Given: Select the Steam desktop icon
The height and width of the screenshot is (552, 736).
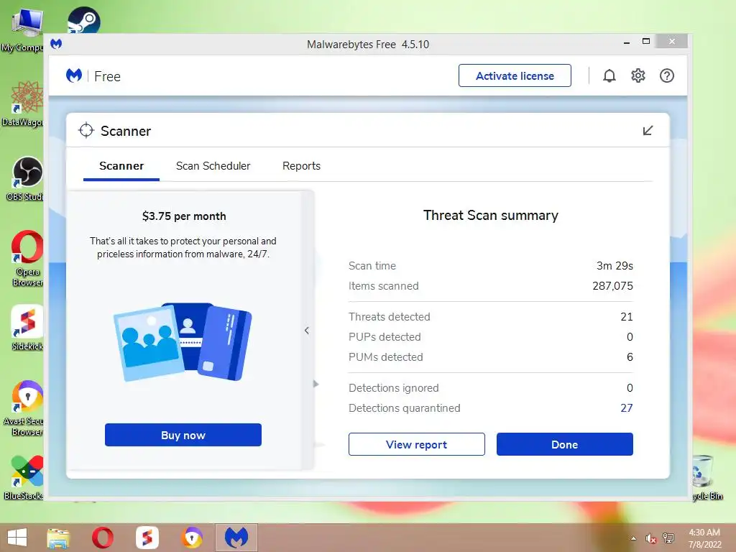Looking at the screenshot, I should 83,19.
